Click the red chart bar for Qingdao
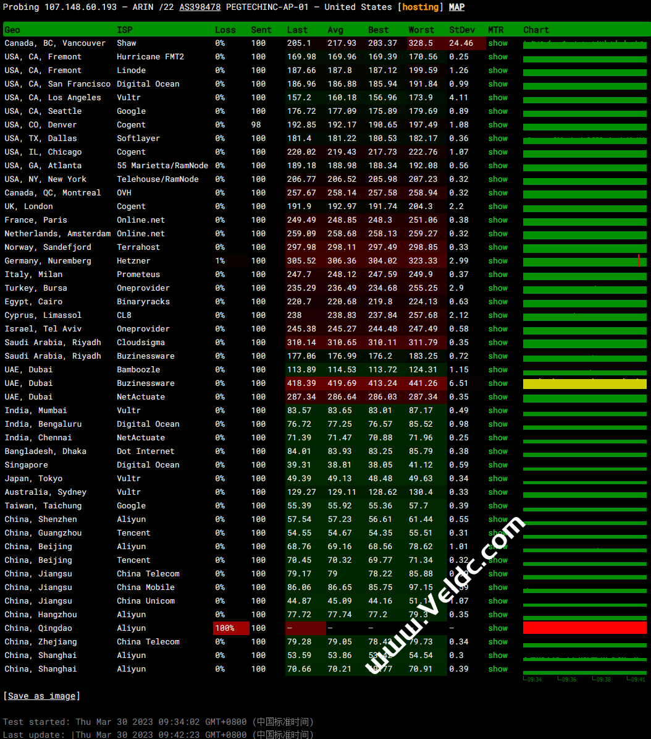The image size is (651, 739). [x=585, y=628]
